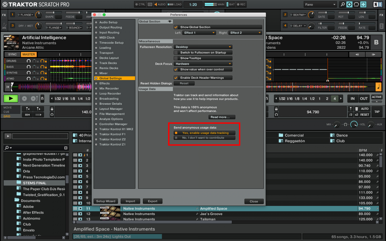Viewport: 386px width, 241px height.
Task: Adjust FX unit 1 dry/wet knob
Action: pyautogui.click(x=39, y=15)
